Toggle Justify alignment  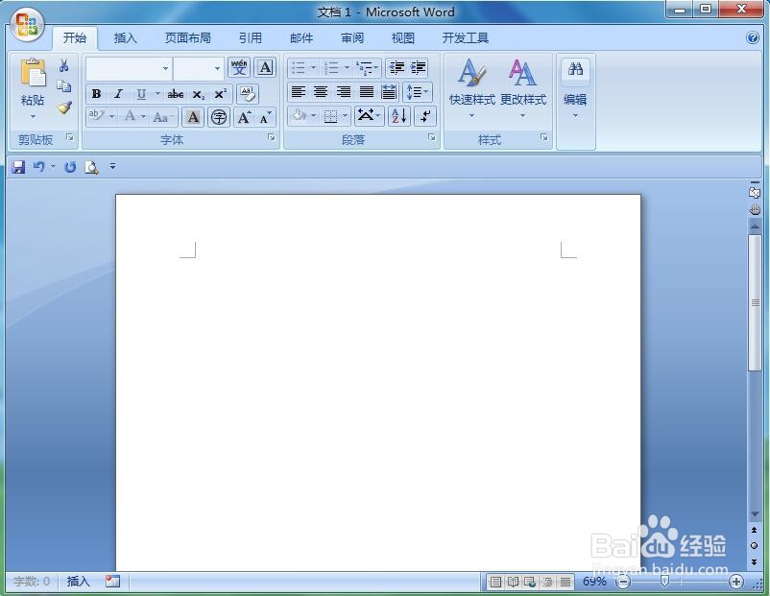pyautogui.click(x=367, y=91)
